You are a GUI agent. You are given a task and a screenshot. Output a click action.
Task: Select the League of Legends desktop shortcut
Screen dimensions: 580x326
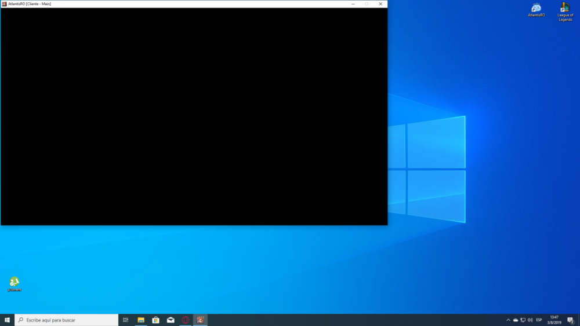pos(565,9)
